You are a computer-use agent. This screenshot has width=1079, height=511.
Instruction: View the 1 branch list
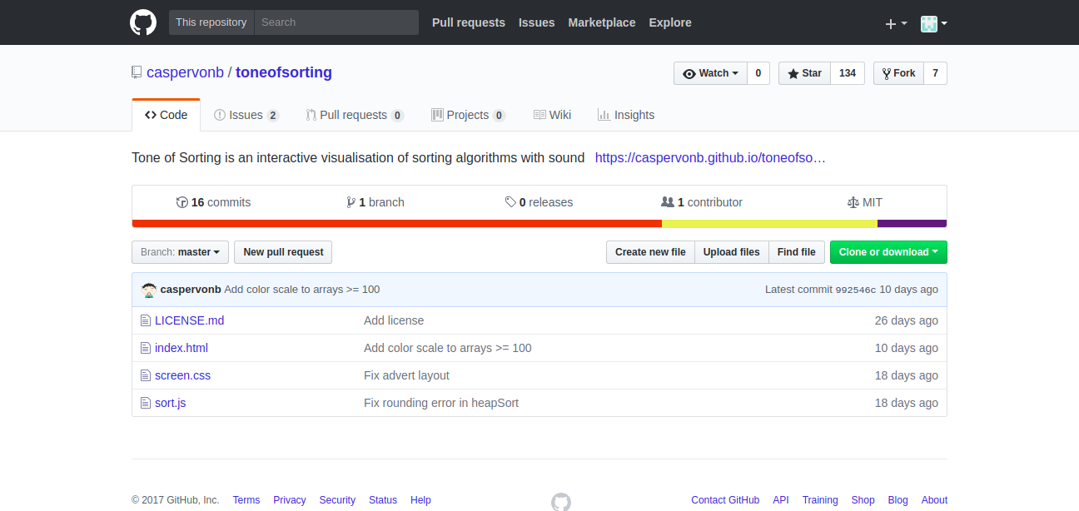(x=375, y=202)
